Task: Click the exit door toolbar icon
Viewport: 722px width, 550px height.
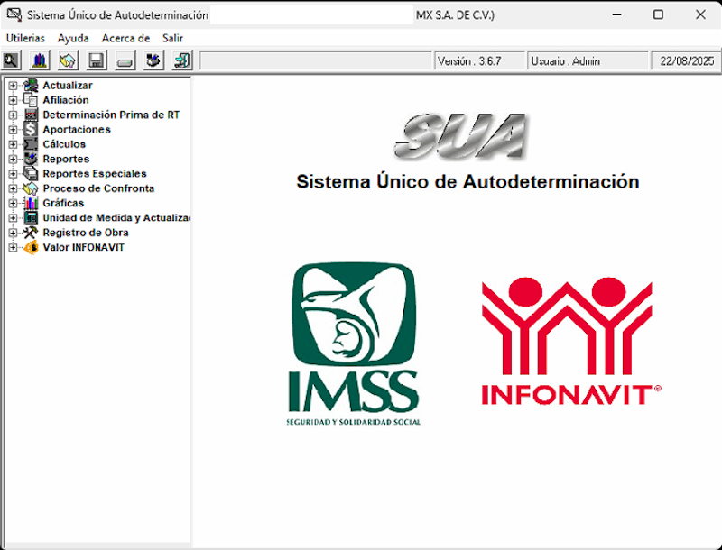Action: (182, 60)
